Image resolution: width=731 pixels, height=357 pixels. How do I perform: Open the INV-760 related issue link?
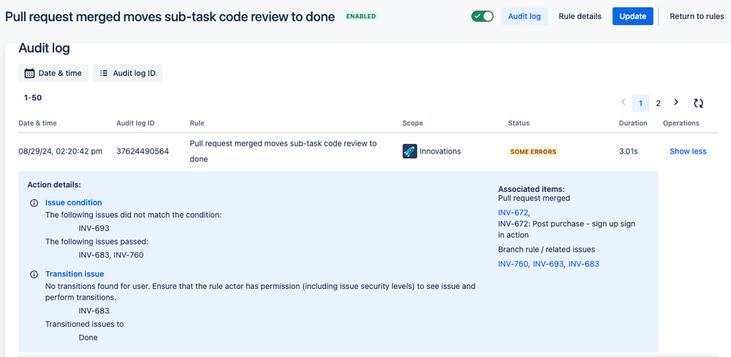click(x=513, y=264)
